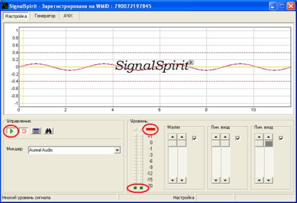Switch to the Настройка tab

16,16
